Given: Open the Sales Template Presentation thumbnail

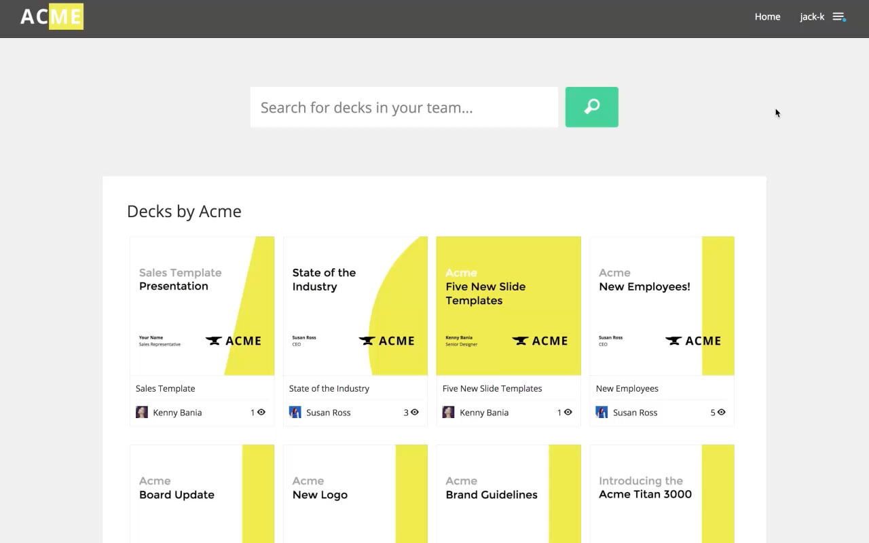Looking at the screenshot, I should coord(202,305).
